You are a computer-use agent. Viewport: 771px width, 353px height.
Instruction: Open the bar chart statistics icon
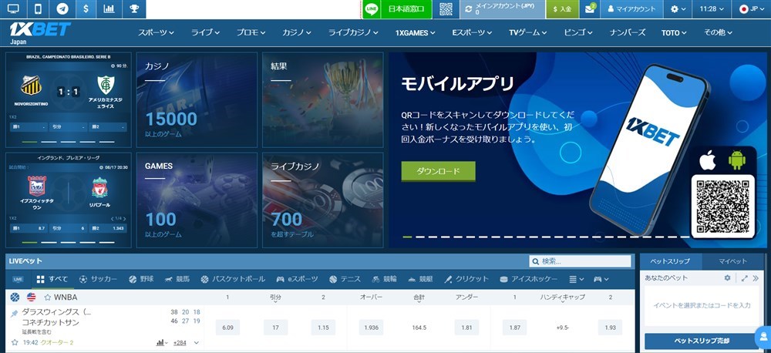click(x=109, y=8)
